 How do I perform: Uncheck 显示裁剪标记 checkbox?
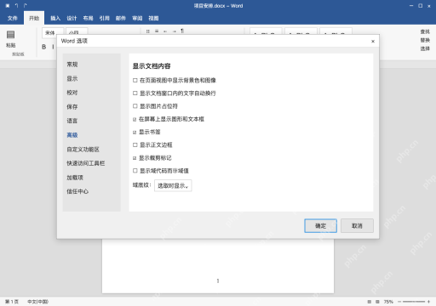pos(135,158)
